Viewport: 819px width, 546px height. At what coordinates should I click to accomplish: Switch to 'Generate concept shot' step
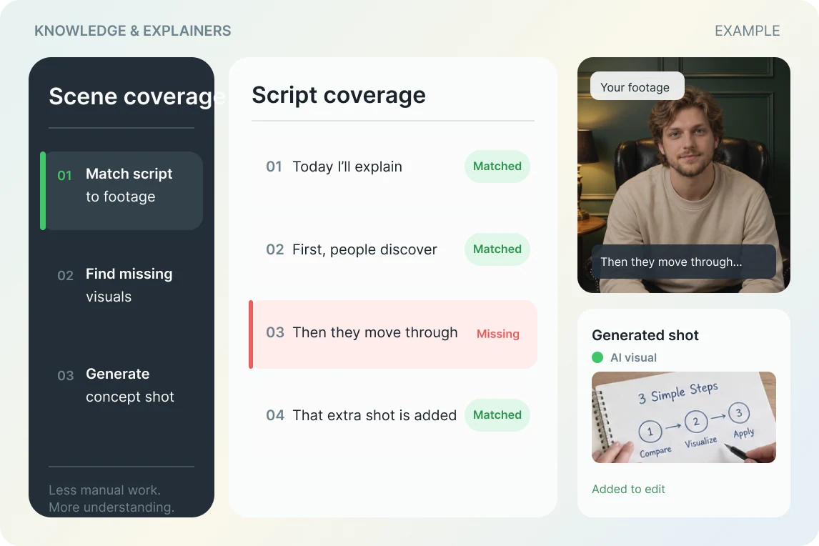[x=116, y=385]
